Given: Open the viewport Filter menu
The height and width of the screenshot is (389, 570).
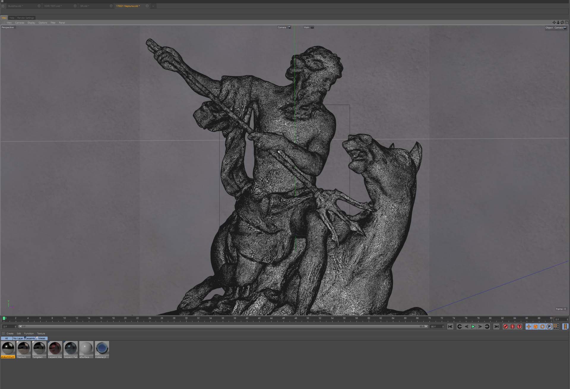Looking at the screenshot, I should tap(53, 23).
